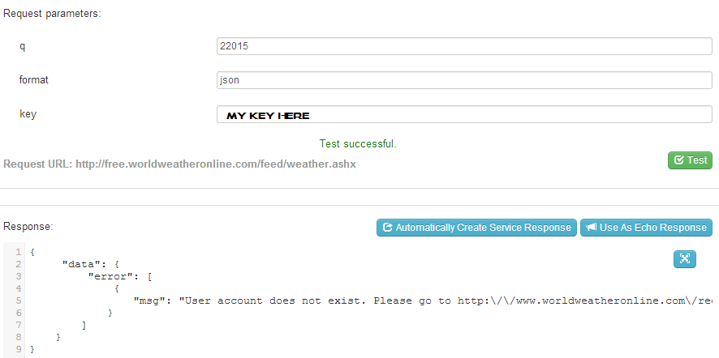The height and width of the screenshot is (358, 719).
Task: Click the megaphone icon on Use As Echo Response
Action: 592,228
